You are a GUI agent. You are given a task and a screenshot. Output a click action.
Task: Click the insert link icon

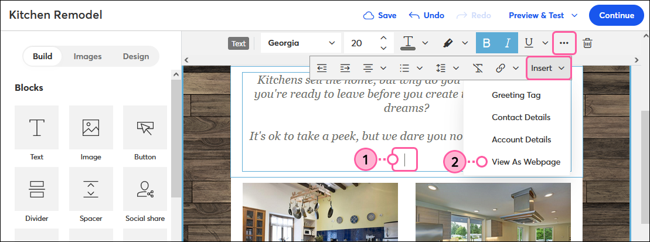coord(501,68)
